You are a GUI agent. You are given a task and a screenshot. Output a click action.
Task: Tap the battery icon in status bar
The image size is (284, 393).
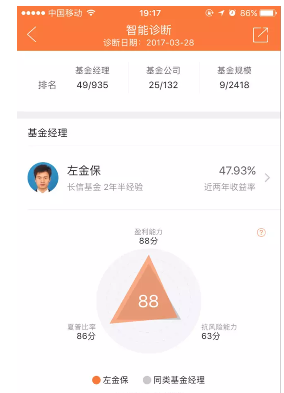coord(268,13)
